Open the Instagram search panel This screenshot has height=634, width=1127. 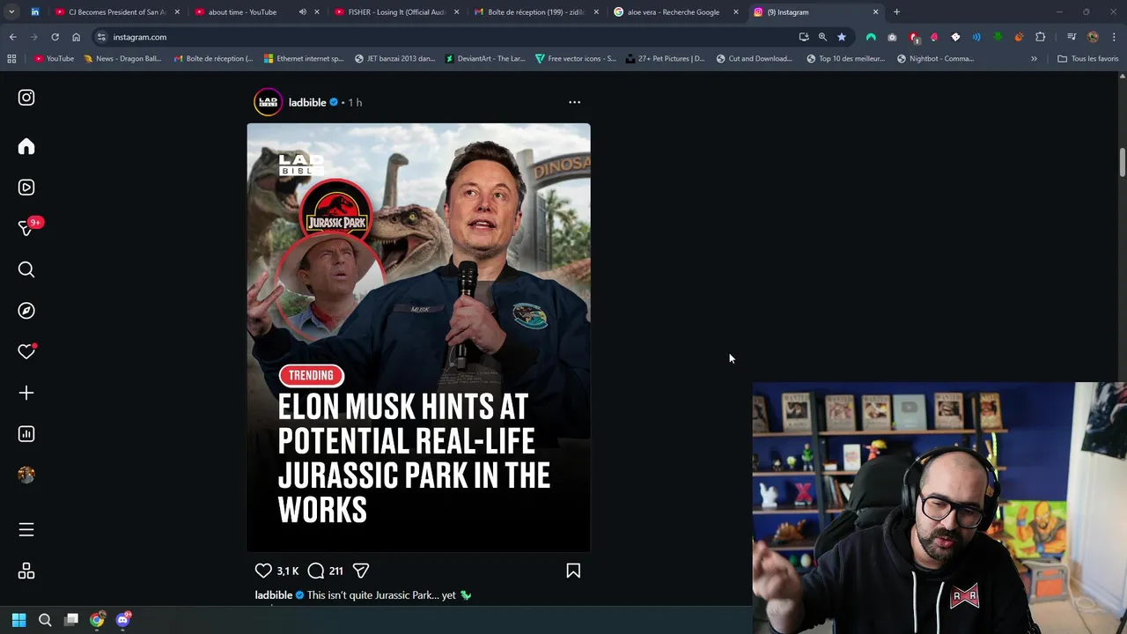pos(26,269)
